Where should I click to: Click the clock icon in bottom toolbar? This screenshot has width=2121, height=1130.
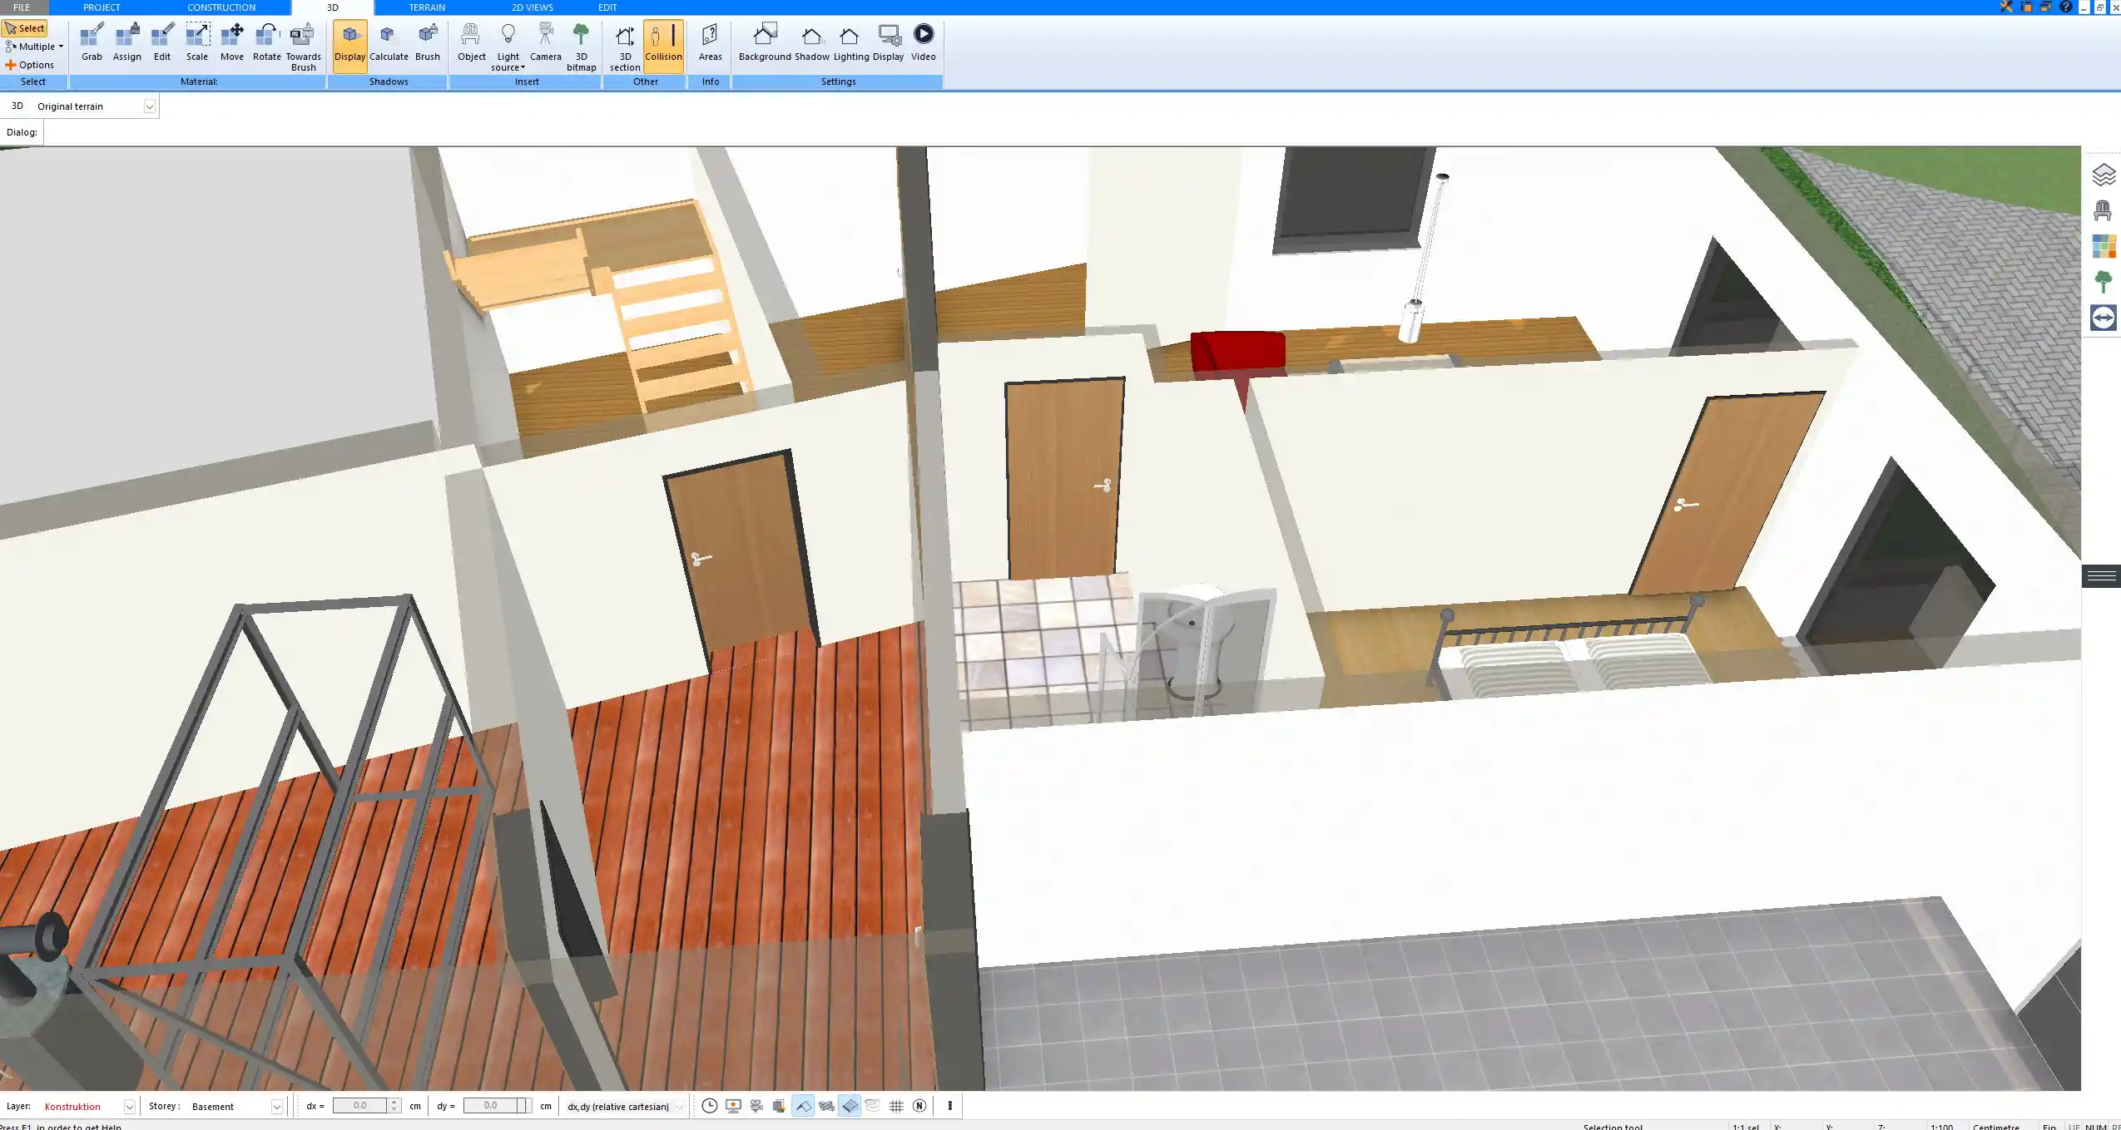point(709,1106)
